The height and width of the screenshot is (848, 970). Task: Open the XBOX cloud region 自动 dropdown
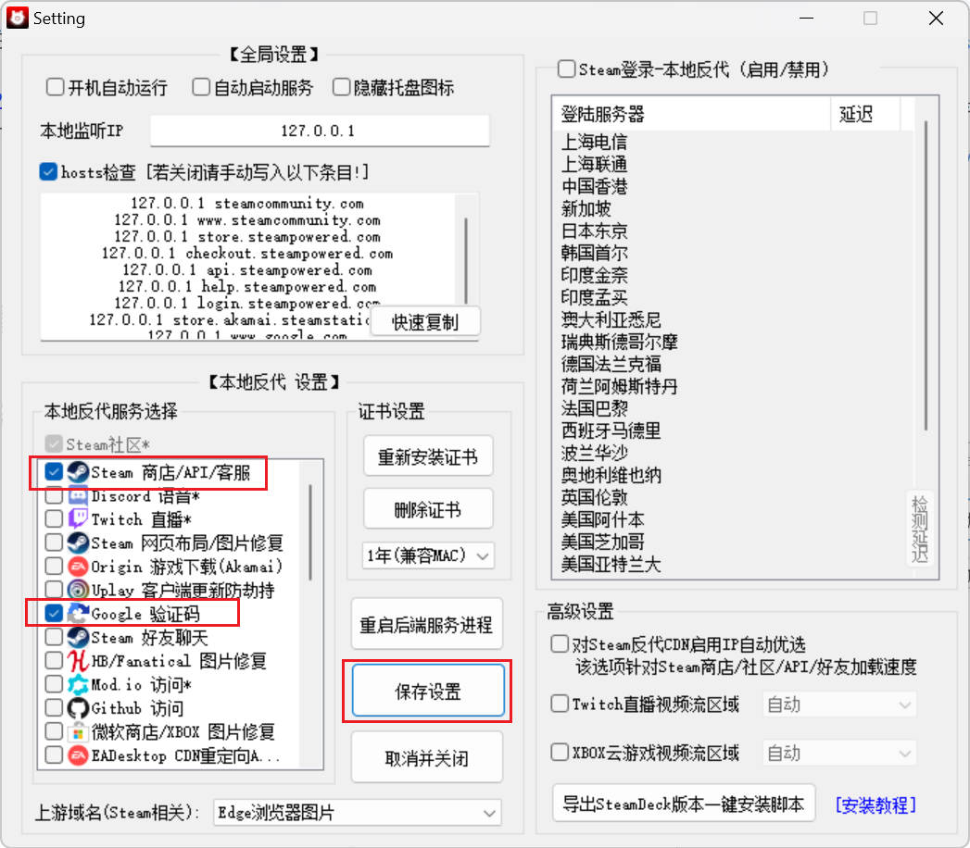tap(839, 753)
